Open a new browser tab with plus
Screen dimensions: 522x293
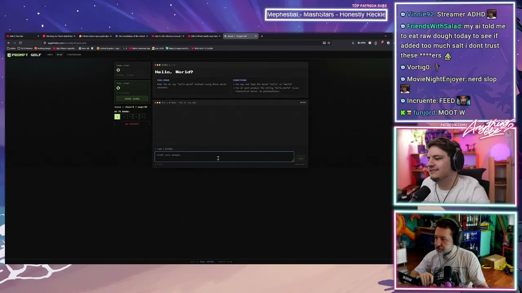(x=262, y=36)
